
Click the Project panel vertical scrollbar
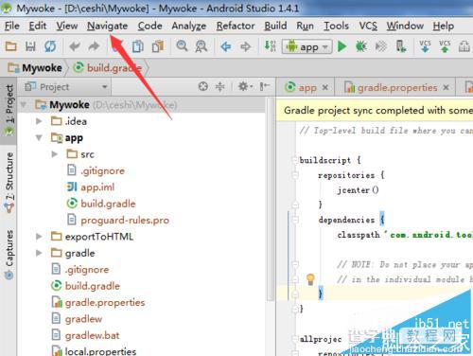(271, 199)
